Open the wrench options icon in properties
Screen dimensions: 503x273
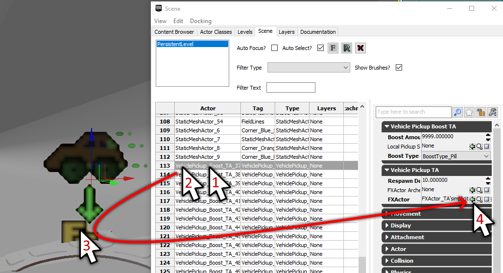[492, 112]
